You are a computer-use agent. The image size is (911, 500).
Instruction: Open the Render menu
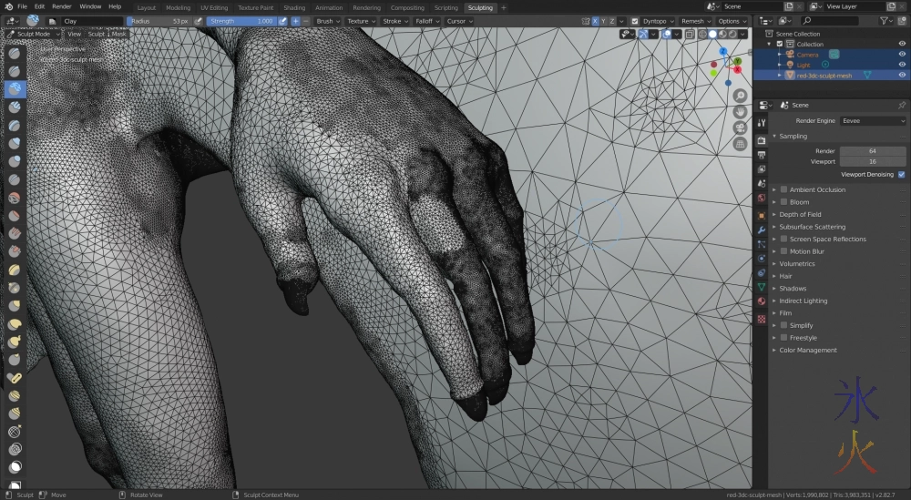click(61, 6)
